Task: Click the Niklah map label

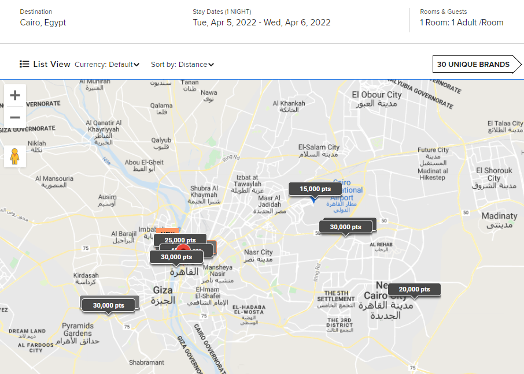Action: tap(37, 147)
